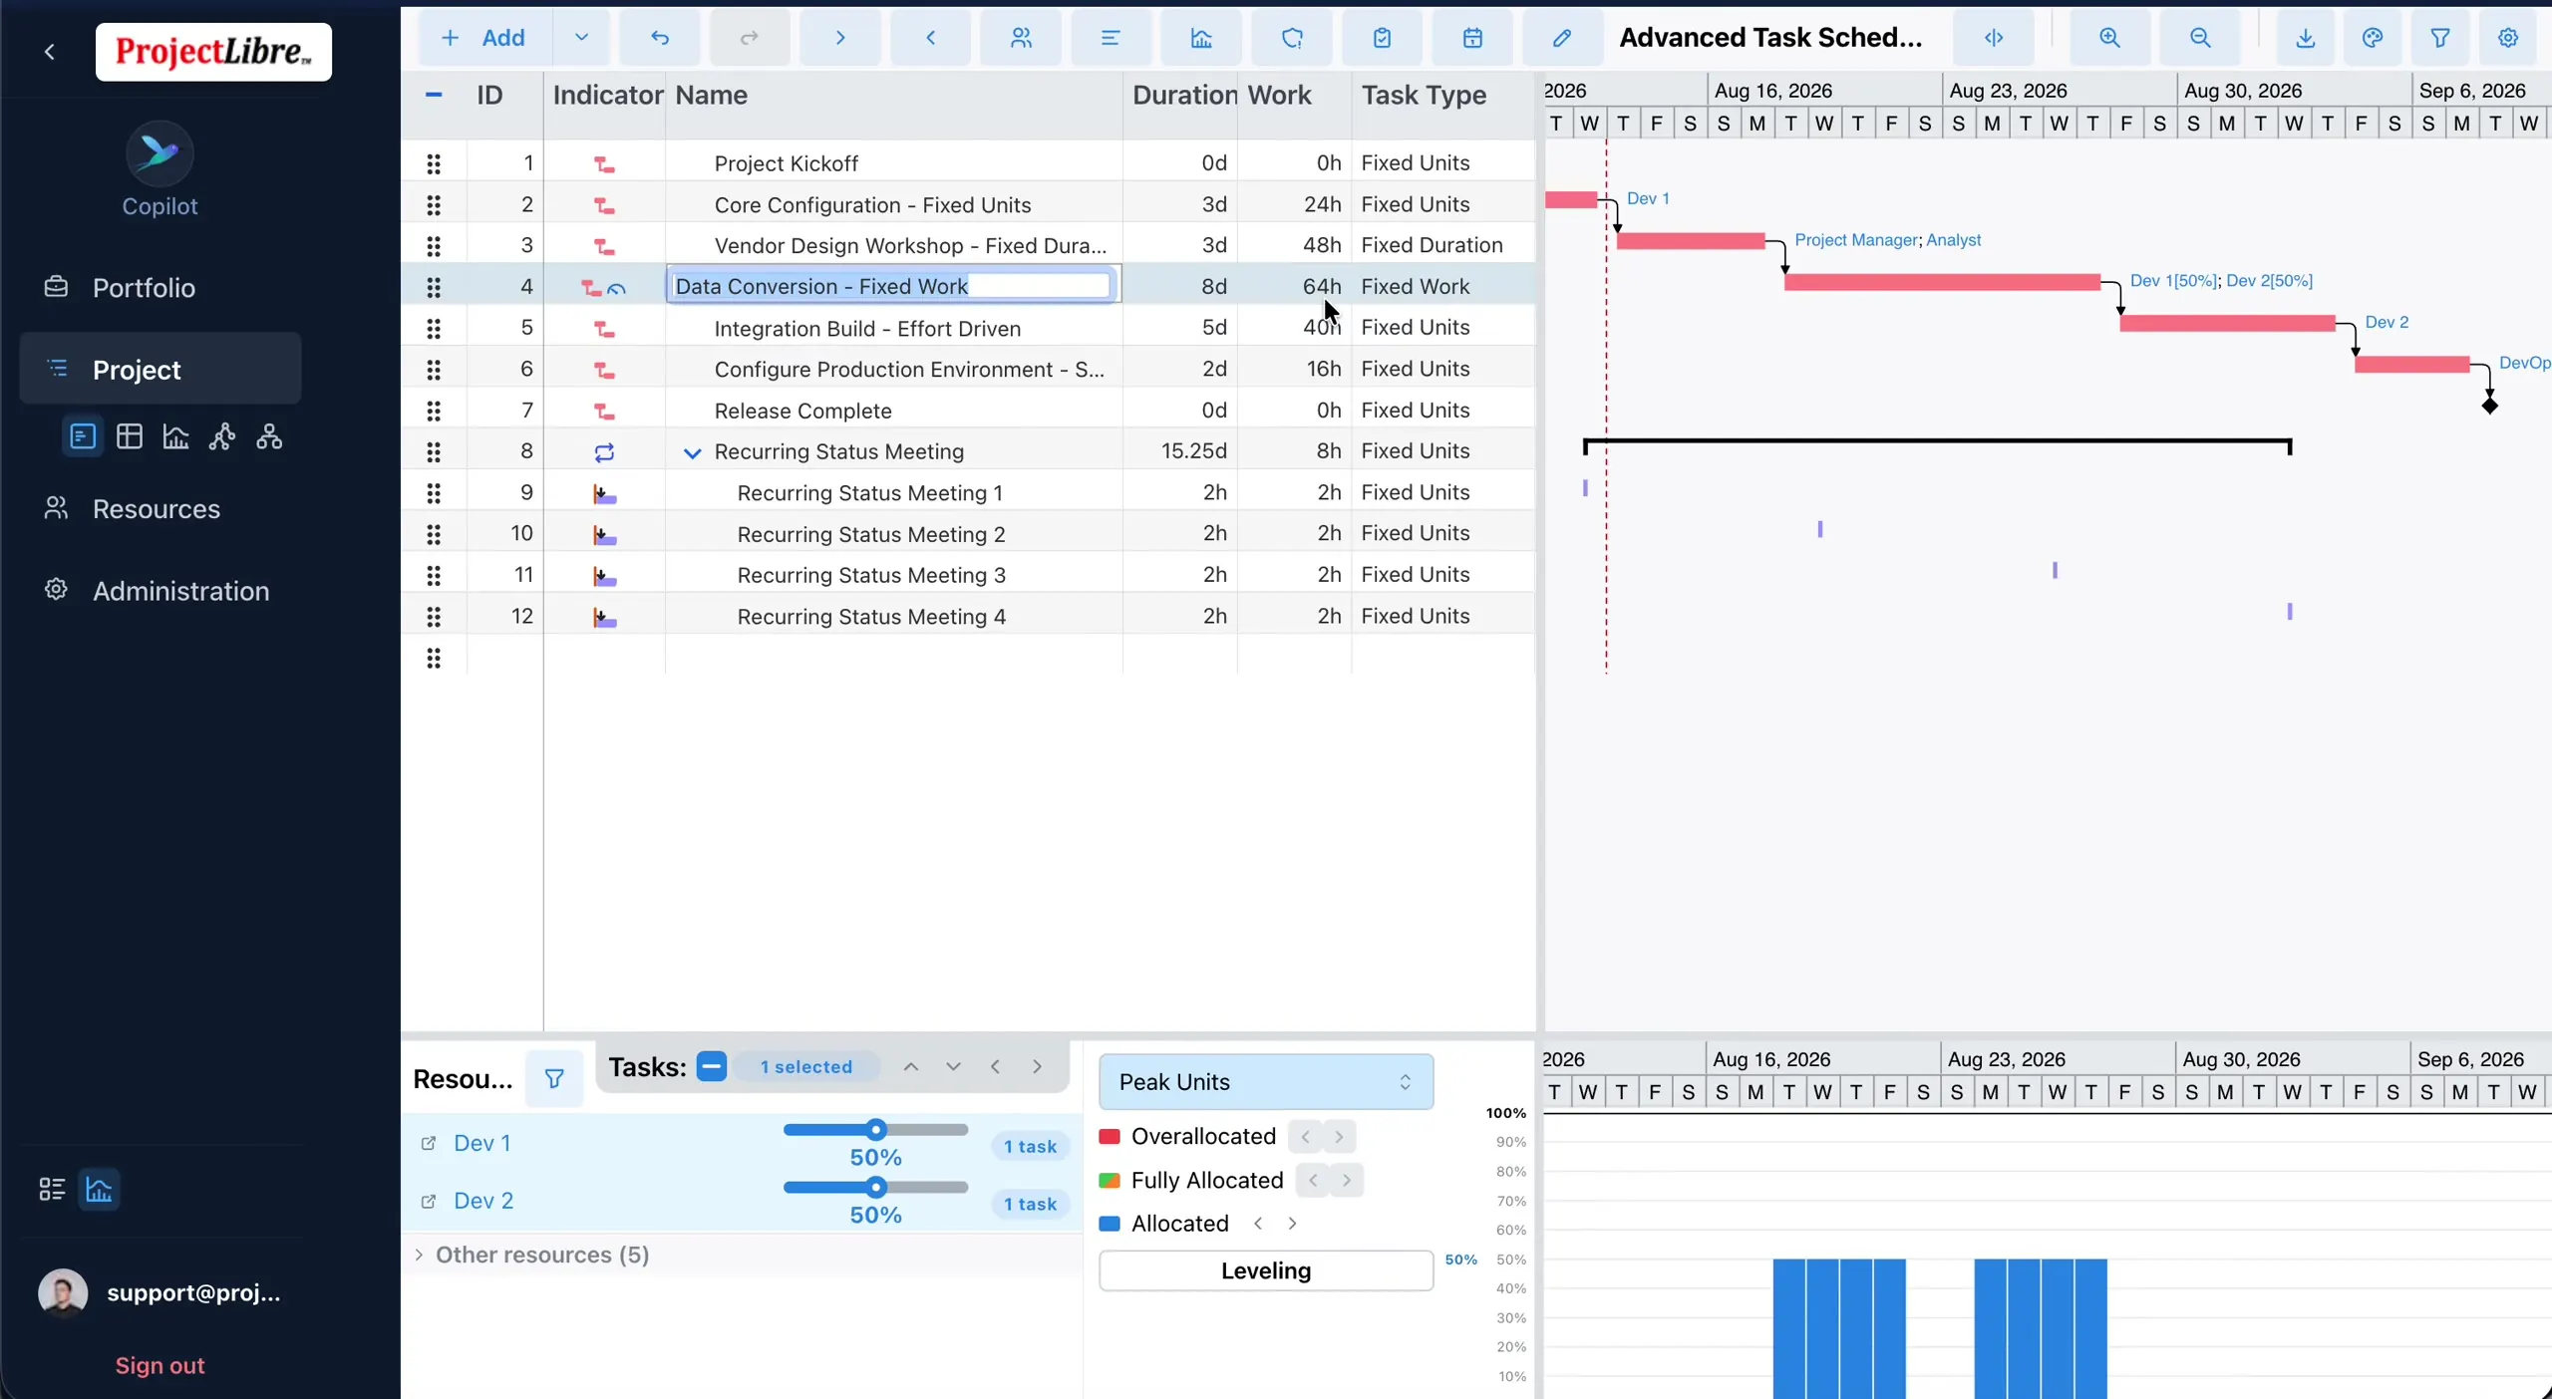Click the minus select-all box in ID header
2552x1399 pixels.
(434, 95)
